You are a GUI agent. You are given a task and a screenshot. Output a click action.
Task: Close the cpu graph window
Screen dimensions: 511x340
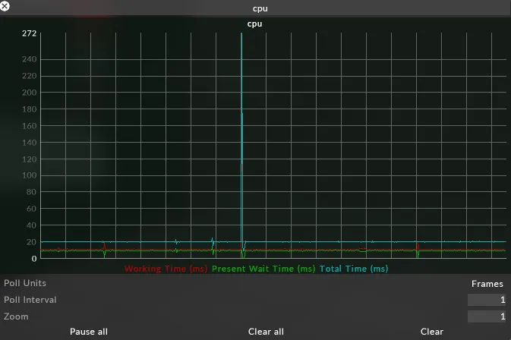coord(5,6)
